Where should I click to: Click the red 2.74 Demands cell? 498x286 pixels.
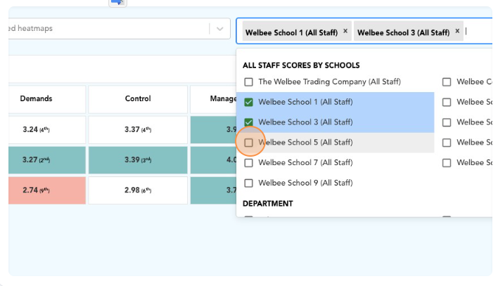(37, 190)
